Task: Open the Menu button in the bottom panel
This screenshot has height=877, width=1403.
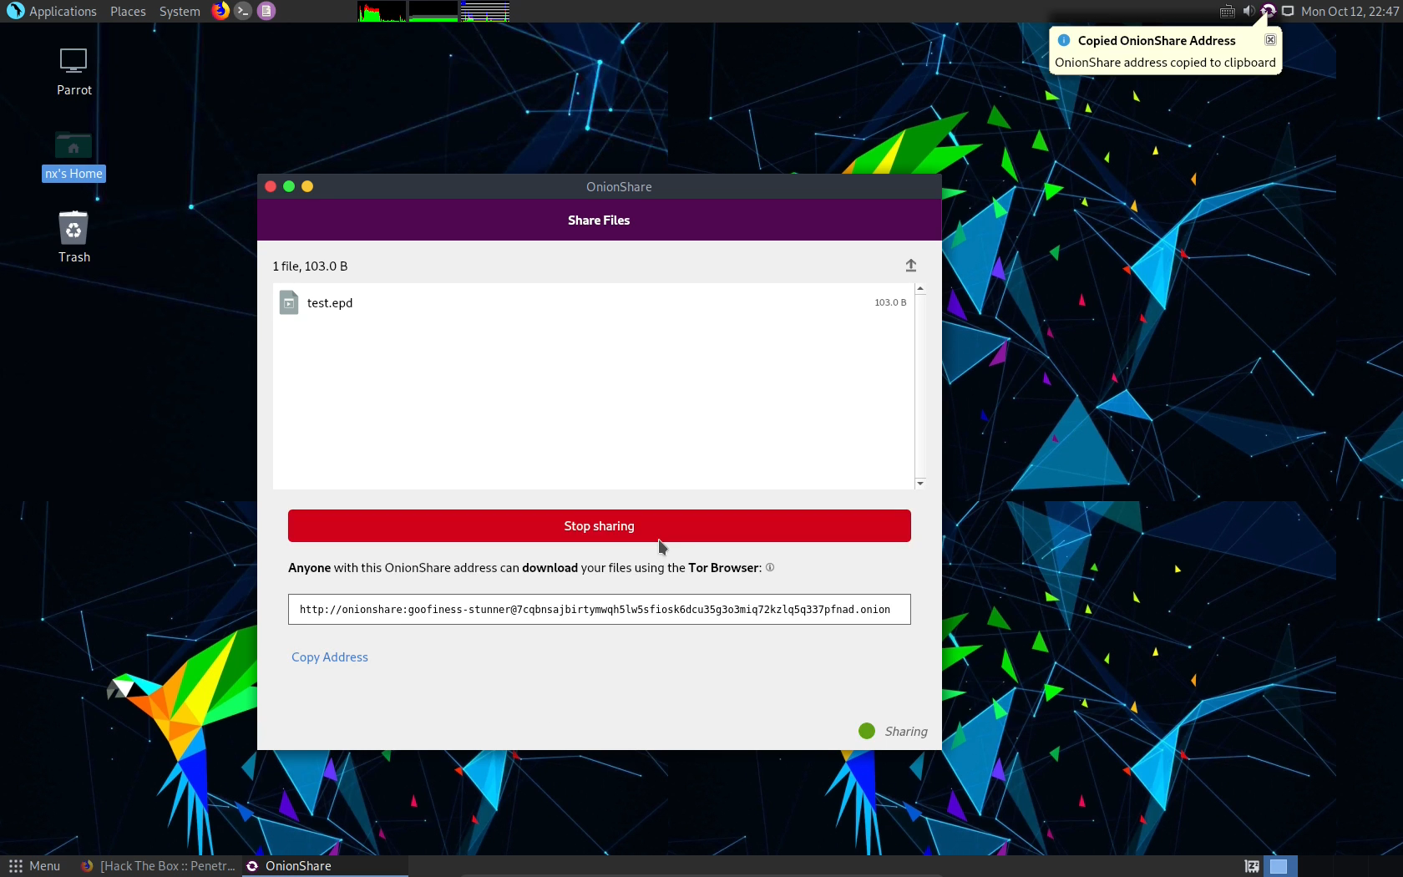Action: (34, 866)
